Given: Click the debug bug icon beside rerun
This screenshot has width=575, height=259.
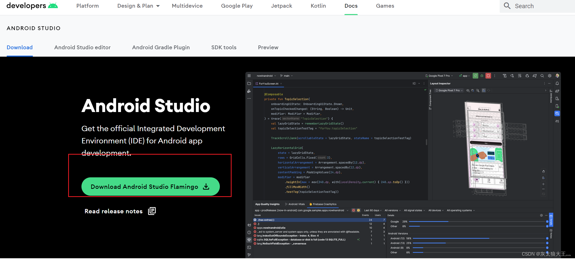Looking at the screenshot, I should (482, 76).
